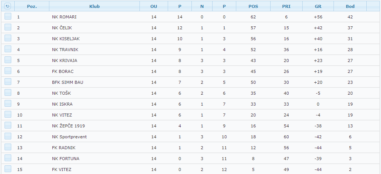381x174 pixels.
Task: Sort by the Klub column header
Action: pyautogui.click(x=94, y=6)
